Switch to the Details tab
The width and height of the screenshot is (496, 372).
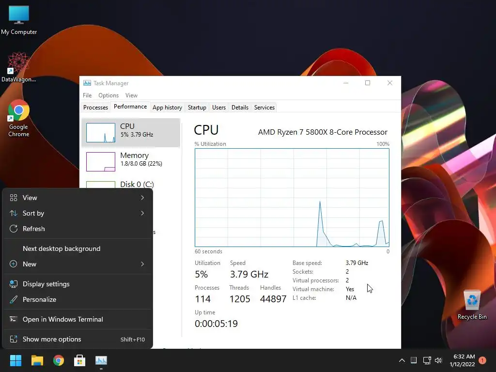(240, 107)
